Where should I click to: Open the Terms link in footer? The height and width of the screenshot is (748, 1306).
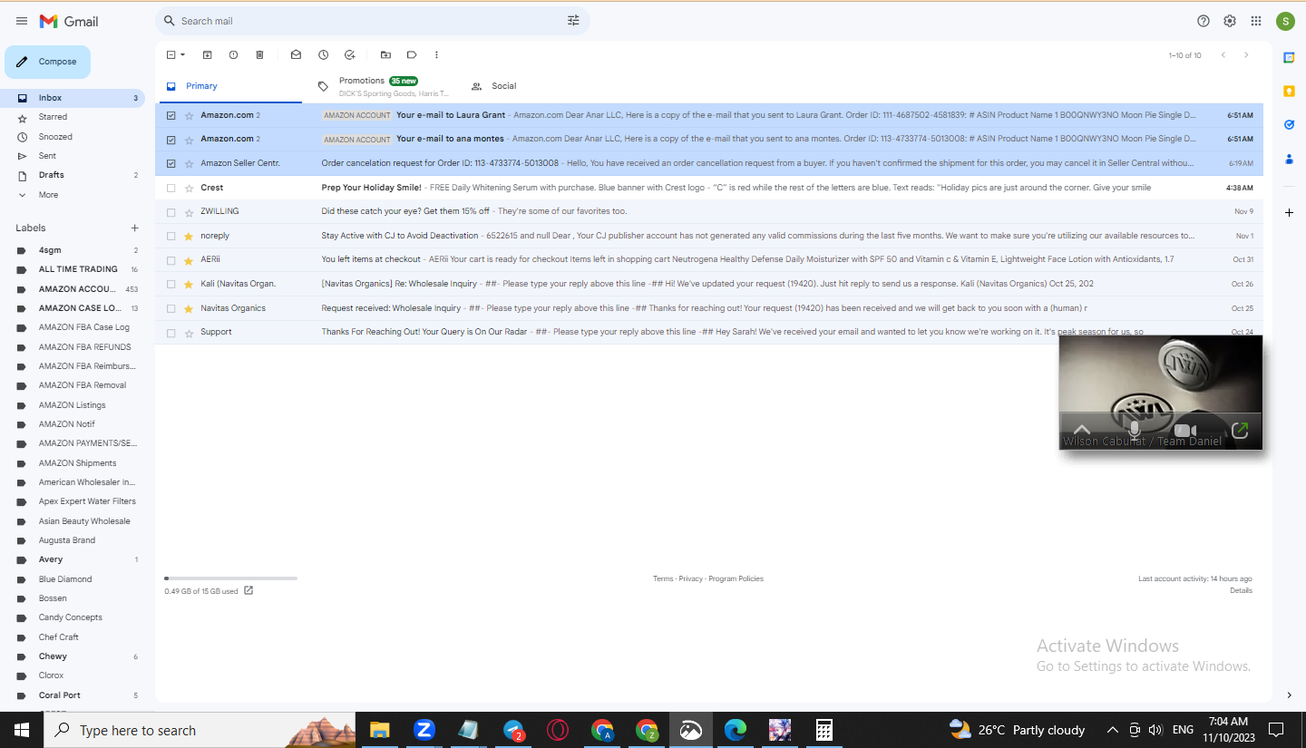663,578
